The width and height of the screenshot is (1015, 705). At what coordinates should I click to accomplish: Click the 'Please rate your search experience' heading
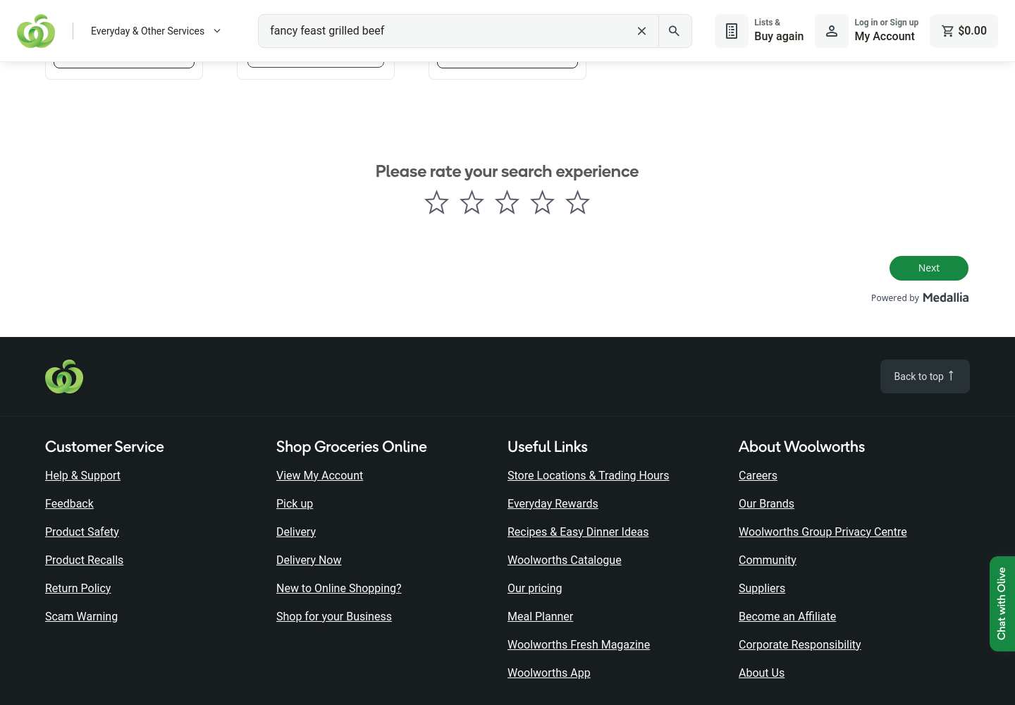coord(507,171)
